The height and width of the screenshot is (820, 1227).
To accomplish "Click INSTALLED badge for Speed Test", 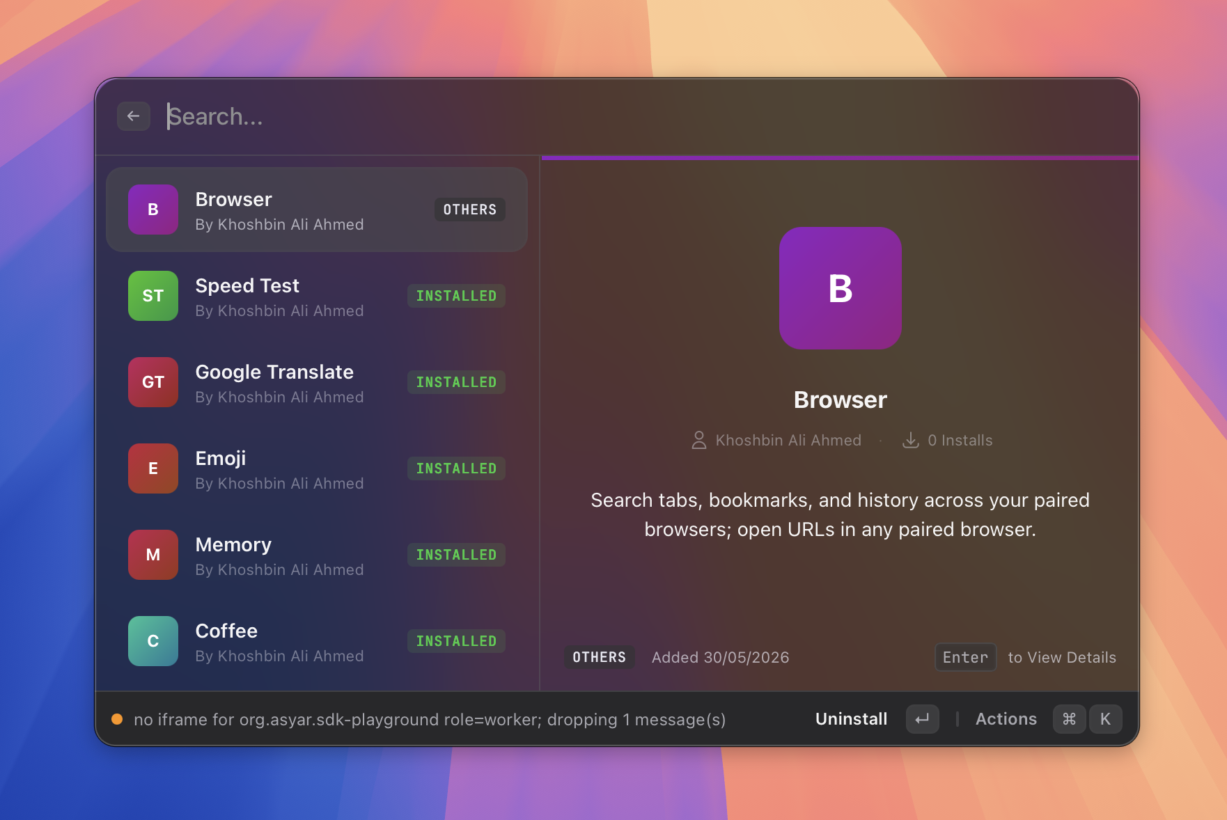I will (456, 296).
